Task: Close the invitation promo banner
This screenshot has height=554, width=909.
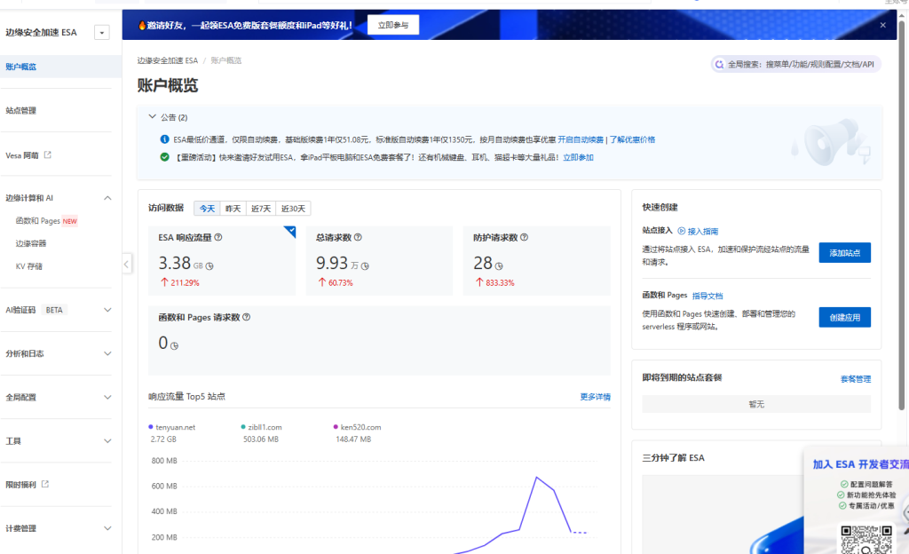Action: (x=883, y=25)
